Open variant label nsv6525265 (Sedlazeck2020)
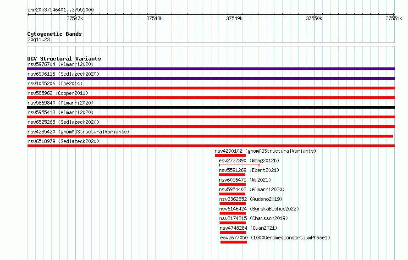 [x=63, y=122]
